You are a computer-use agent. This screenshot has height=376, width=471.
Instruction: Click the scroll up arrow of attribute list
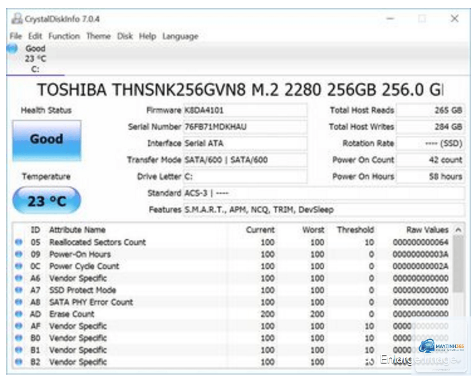click(458, 230)
